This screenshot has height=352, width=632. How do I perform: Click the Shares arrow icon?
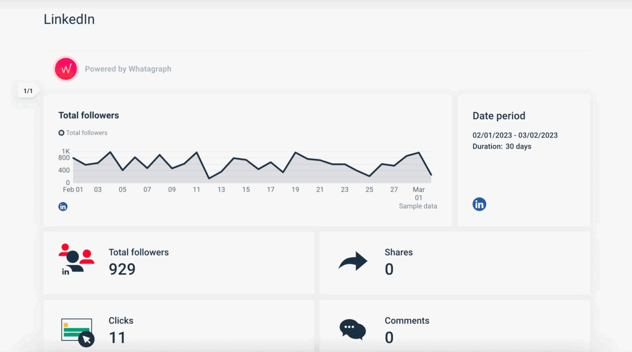coord(353,261)
